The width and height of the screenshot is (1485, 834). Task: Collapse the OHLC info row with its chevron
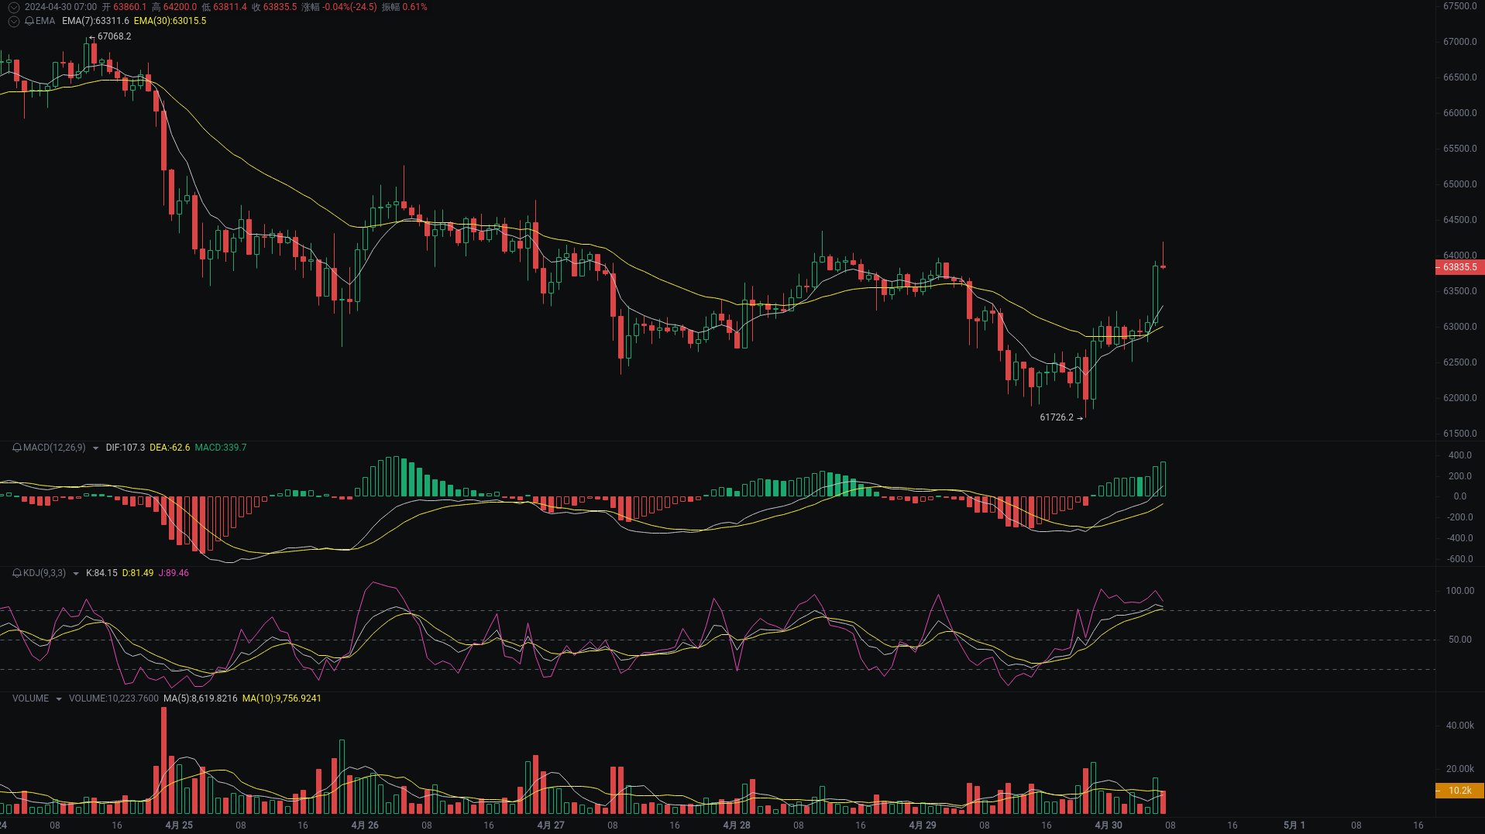[13, 7]
